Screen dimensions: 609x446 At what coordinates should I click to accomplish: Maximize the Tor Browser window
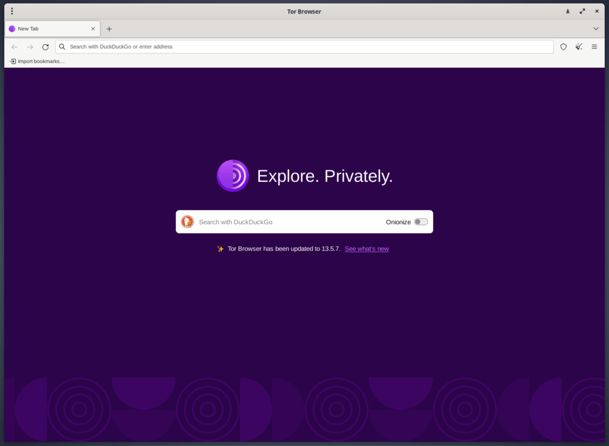coord(582,11)
